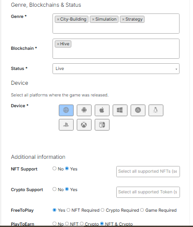Select the Nintendo Switch device icon
The image size is (193, 227).
102,125
